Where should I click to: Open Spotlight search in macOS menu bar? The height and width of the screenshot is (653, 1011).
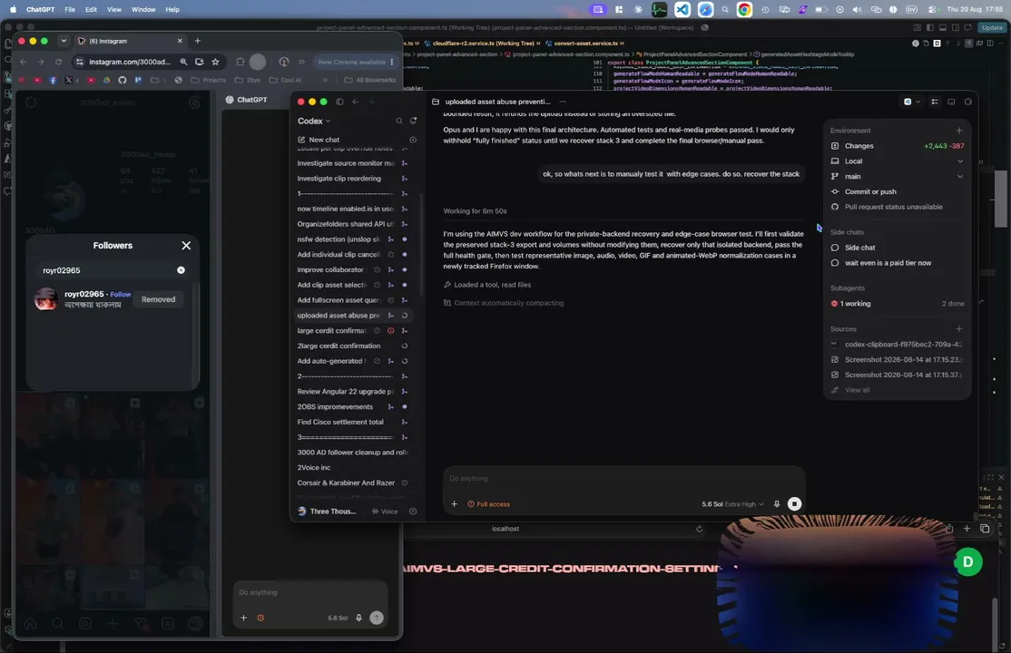coord(725,10)
